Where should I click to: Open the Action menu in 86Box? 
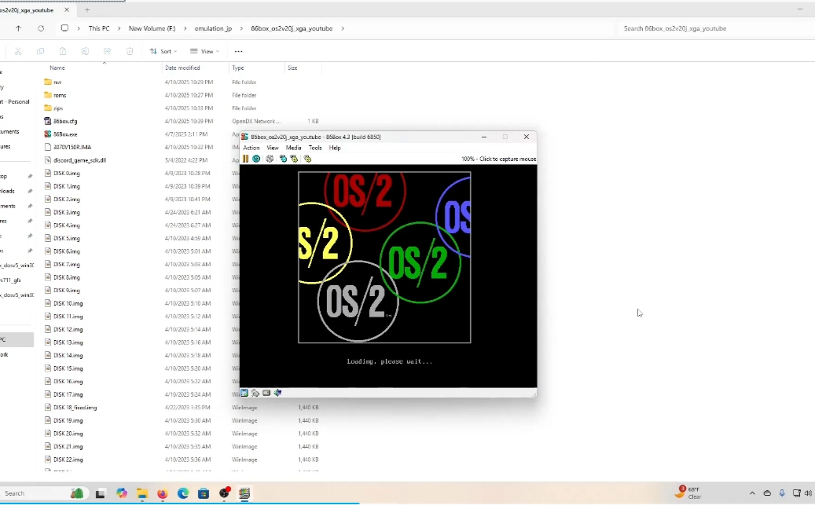click(251, 148)
